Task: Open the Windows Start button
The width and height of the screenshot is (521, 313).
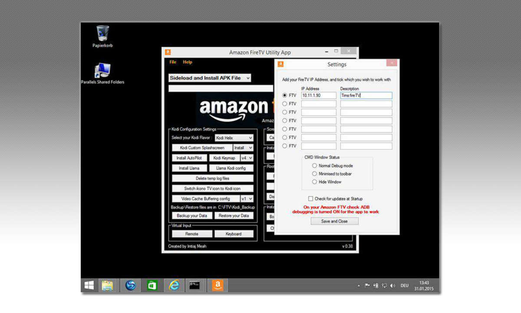Action: [x=89, y=285]
